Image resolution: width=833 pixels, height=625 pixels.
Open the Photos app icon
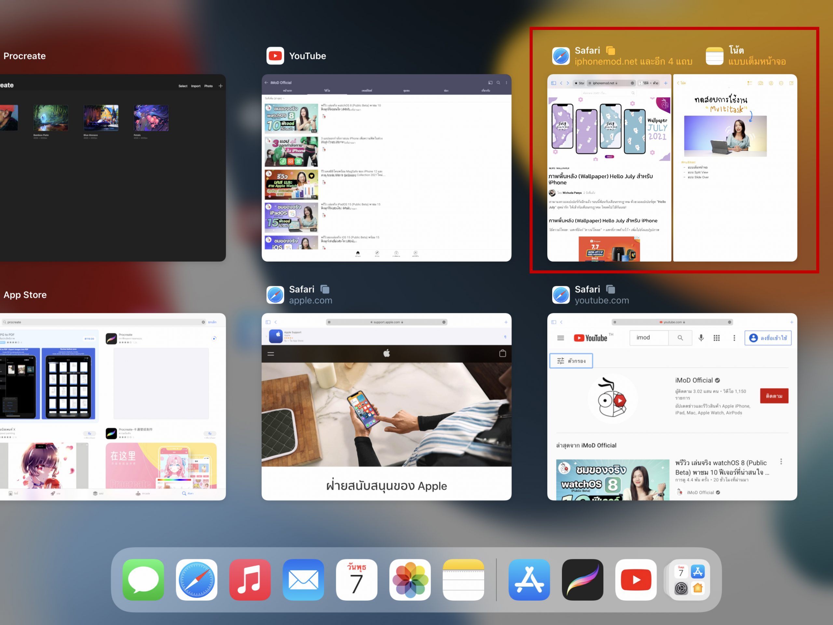(410, 579)
